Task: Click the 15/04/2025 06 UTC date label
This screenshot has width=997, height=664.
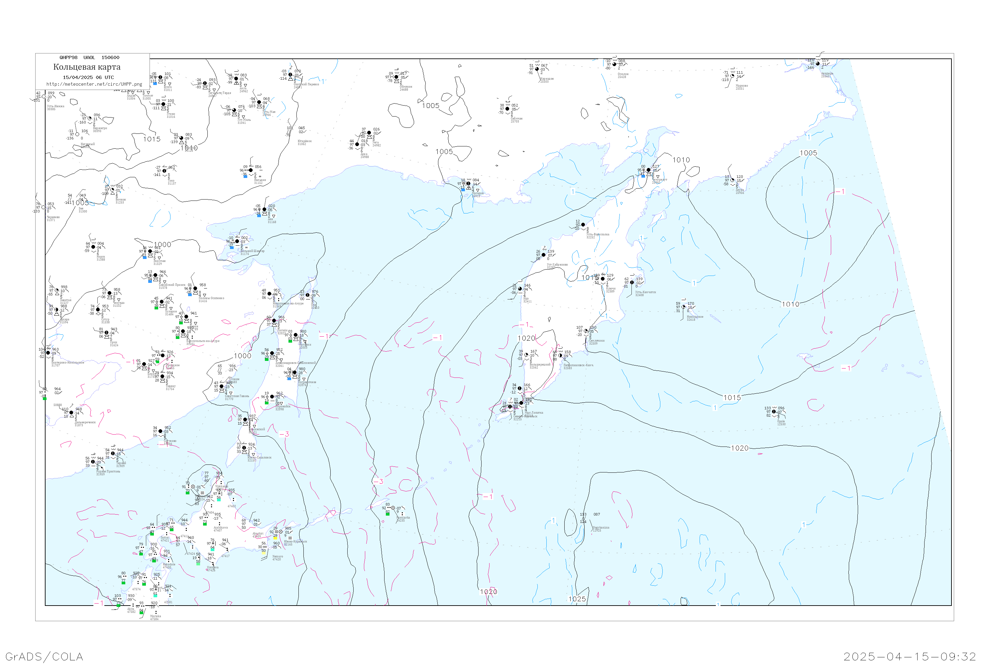Action: 88,77
